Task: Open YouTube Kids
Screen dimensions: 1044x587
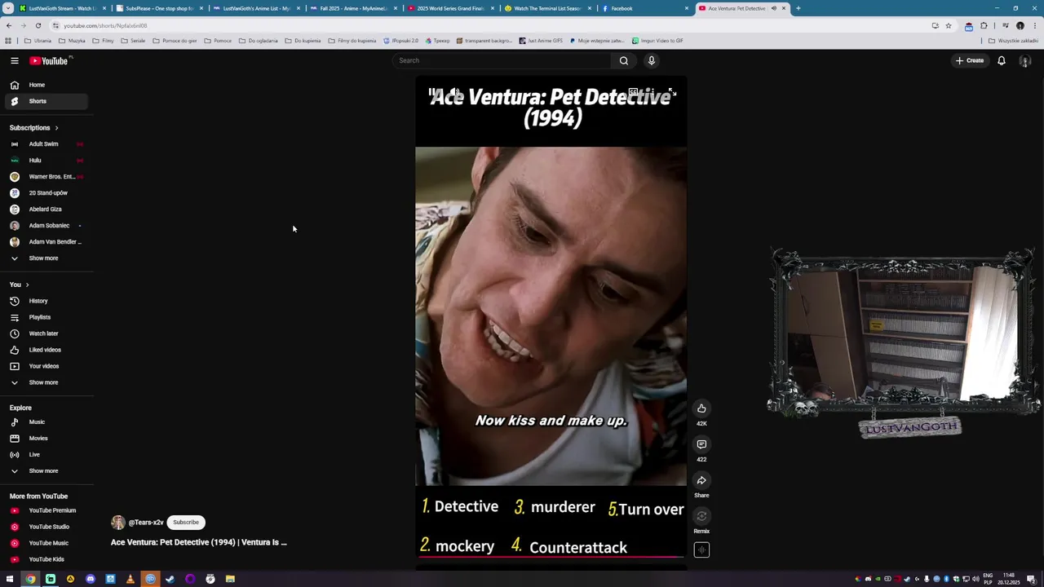Action: click(x=45, y=559)
